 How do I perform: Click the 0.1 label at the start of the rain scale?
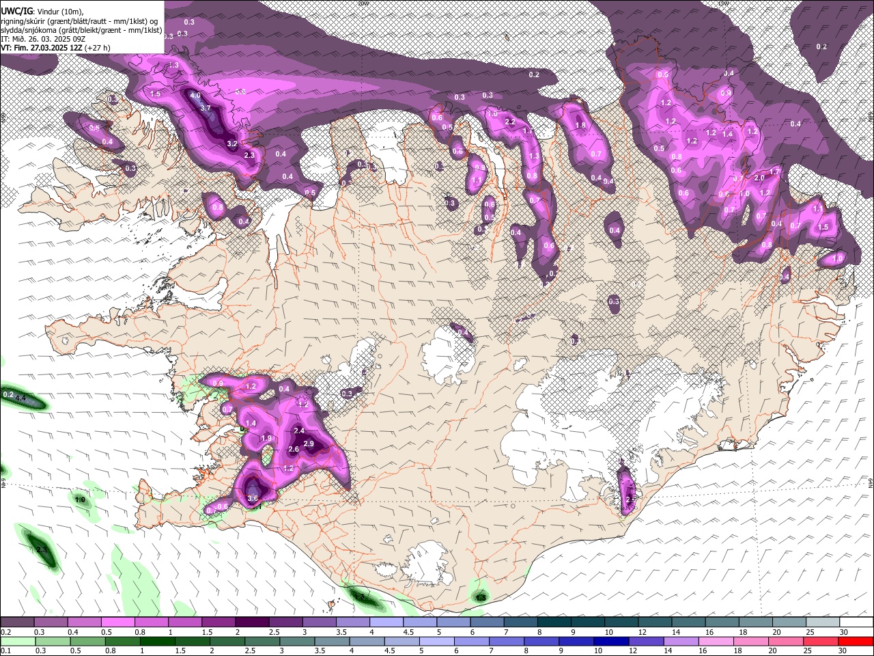pos(5,651)
